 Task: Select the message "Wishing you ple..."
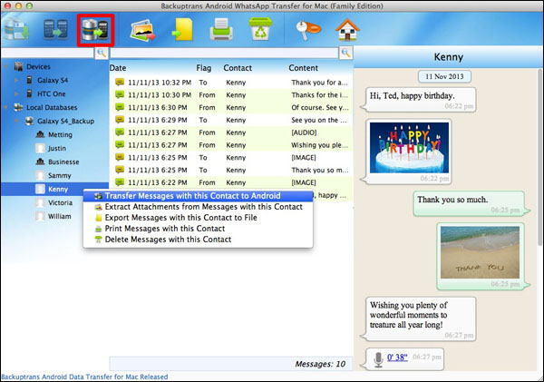tap(231, 145)
